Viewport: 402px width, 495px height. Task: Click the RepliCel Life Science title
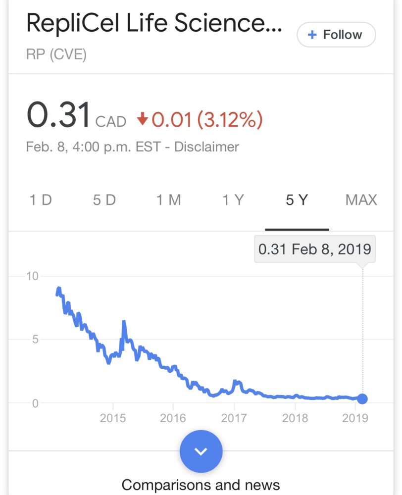click(154, 24)
